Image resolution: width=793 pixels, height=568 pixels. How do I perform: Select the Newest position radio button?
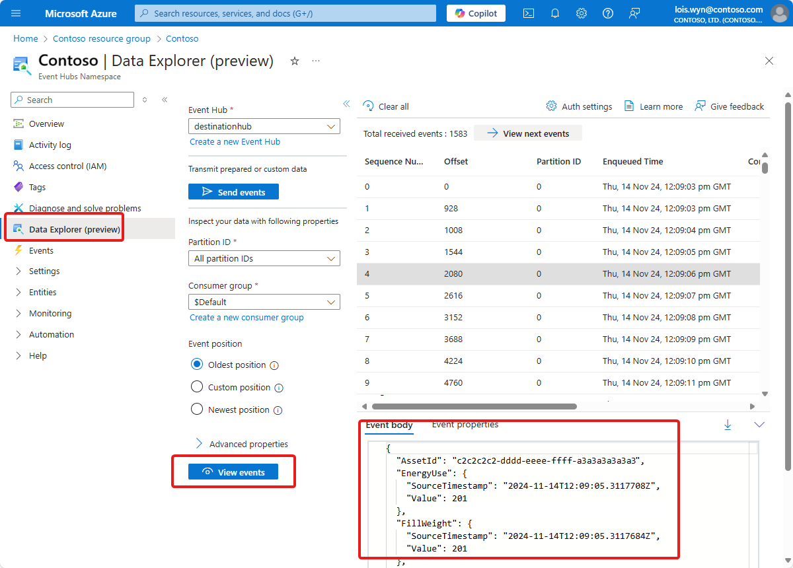pos(197,409)
